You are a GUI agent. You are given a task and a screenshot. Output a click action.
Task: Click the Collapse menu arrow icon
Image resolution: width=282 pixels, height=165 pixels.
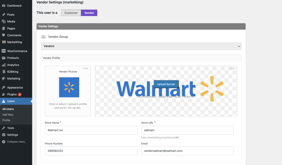[x=4, y=142]
